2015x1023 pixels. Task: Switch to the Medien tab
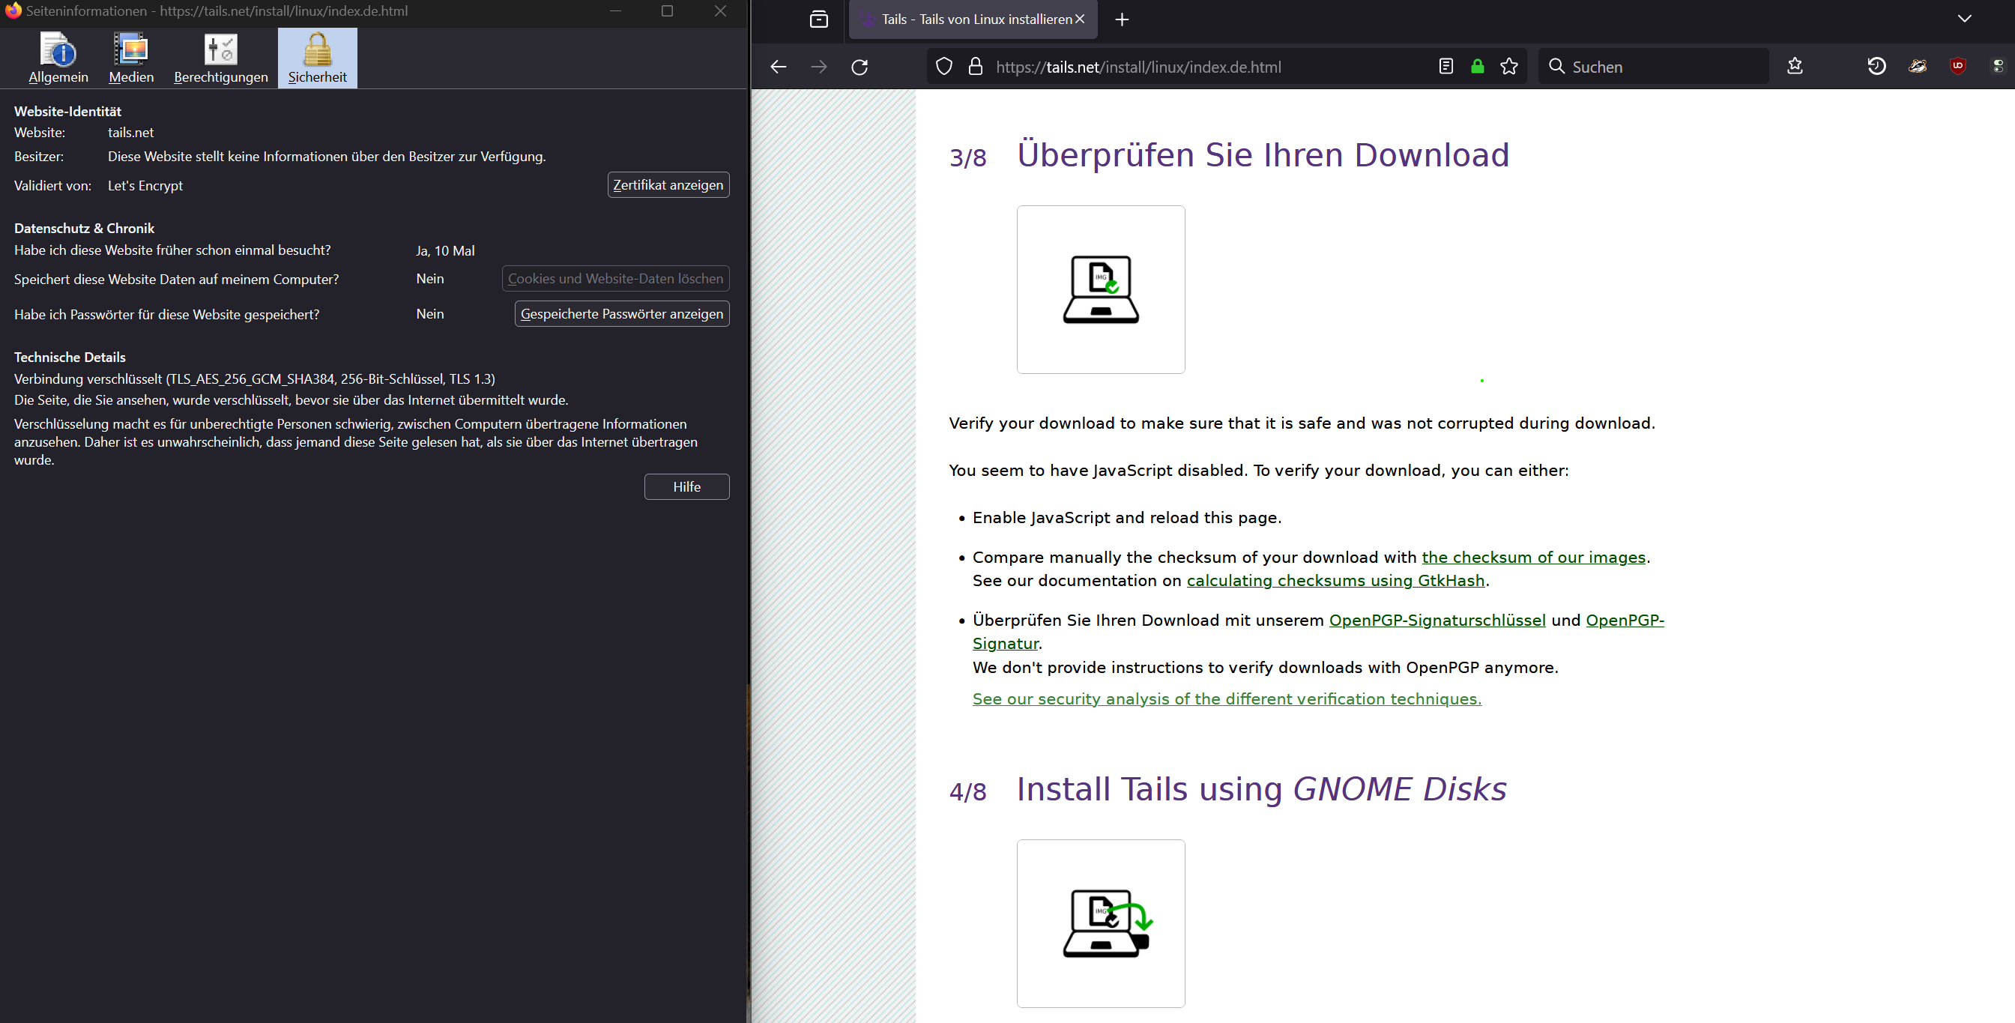[x=130, y=58]
